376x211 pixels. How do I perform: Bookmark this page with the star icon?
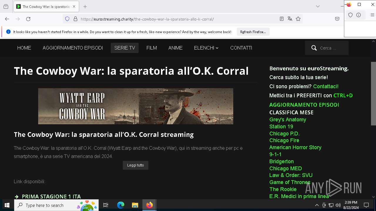[298, 19]
